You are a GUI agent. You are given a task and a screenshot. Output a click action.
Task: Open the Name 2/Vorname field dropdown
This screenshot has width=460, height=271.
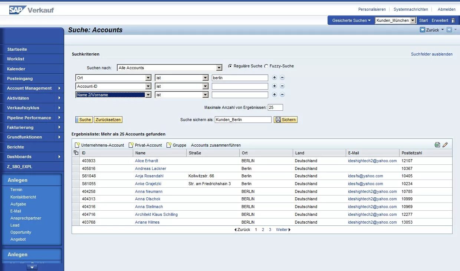coord(148,95)
